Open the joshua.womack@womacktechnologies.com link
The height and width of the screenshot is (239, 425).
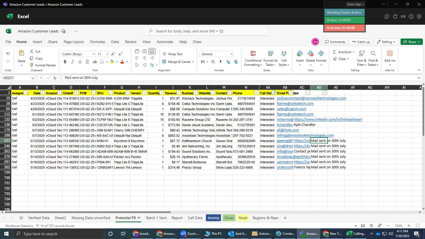click(x=312, y=98)
